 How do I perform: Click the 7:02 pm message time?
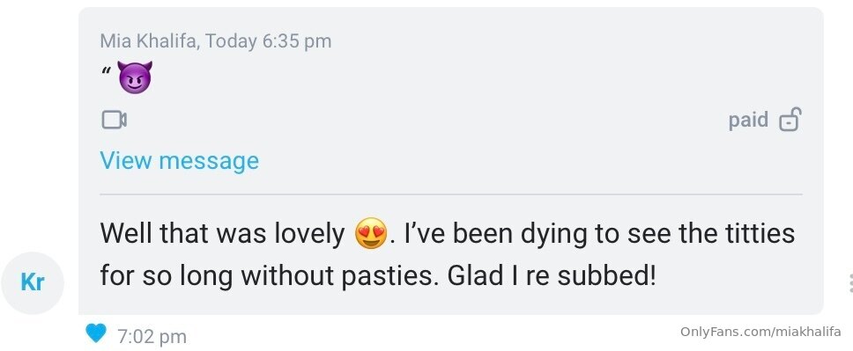[x=152, y=336]
